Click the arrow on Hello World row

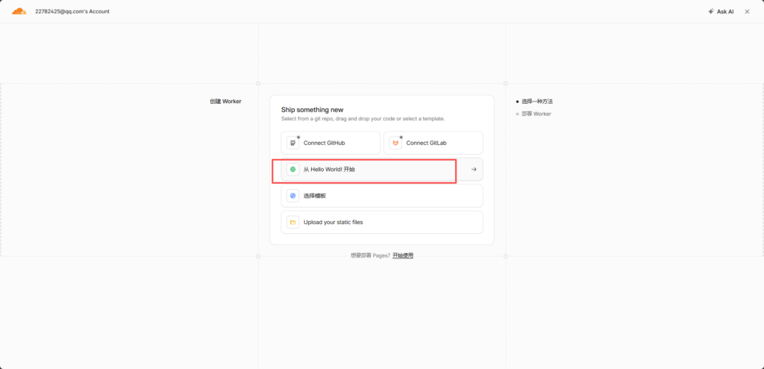[x=474, y=170]
